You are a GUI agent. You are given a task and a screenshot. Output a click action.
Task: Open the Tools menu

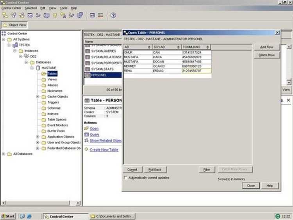pos(63,8)
